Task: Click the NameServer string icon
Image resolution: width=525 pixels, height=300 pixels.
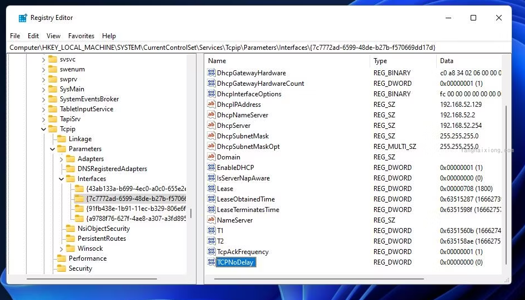Action: [211, 220]
